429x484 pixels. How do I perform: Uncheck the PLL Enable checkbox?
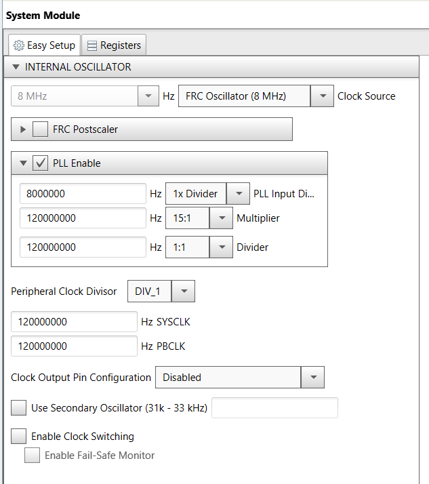(x=41, y=163)
